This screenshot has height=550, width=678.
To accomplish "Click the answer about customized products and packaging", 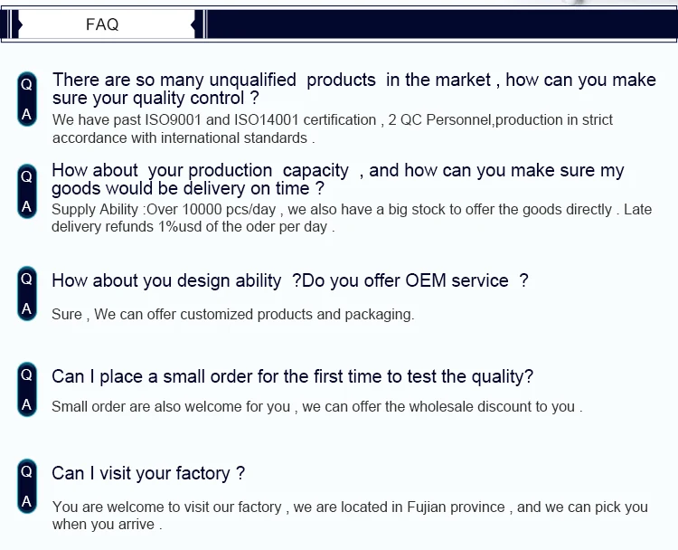I will point(232,315).
